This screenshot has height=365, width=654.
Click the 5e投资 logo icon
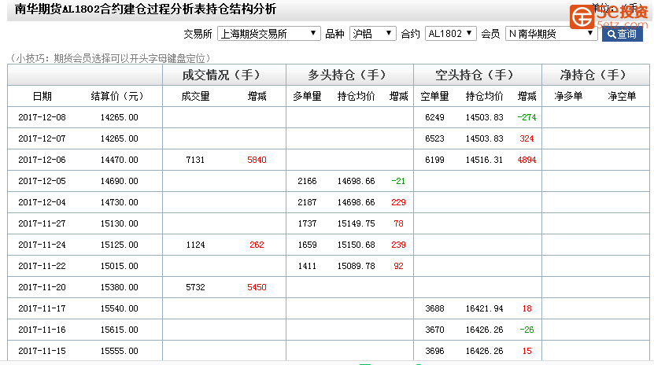pyautogui.click(x=582, y=17)
